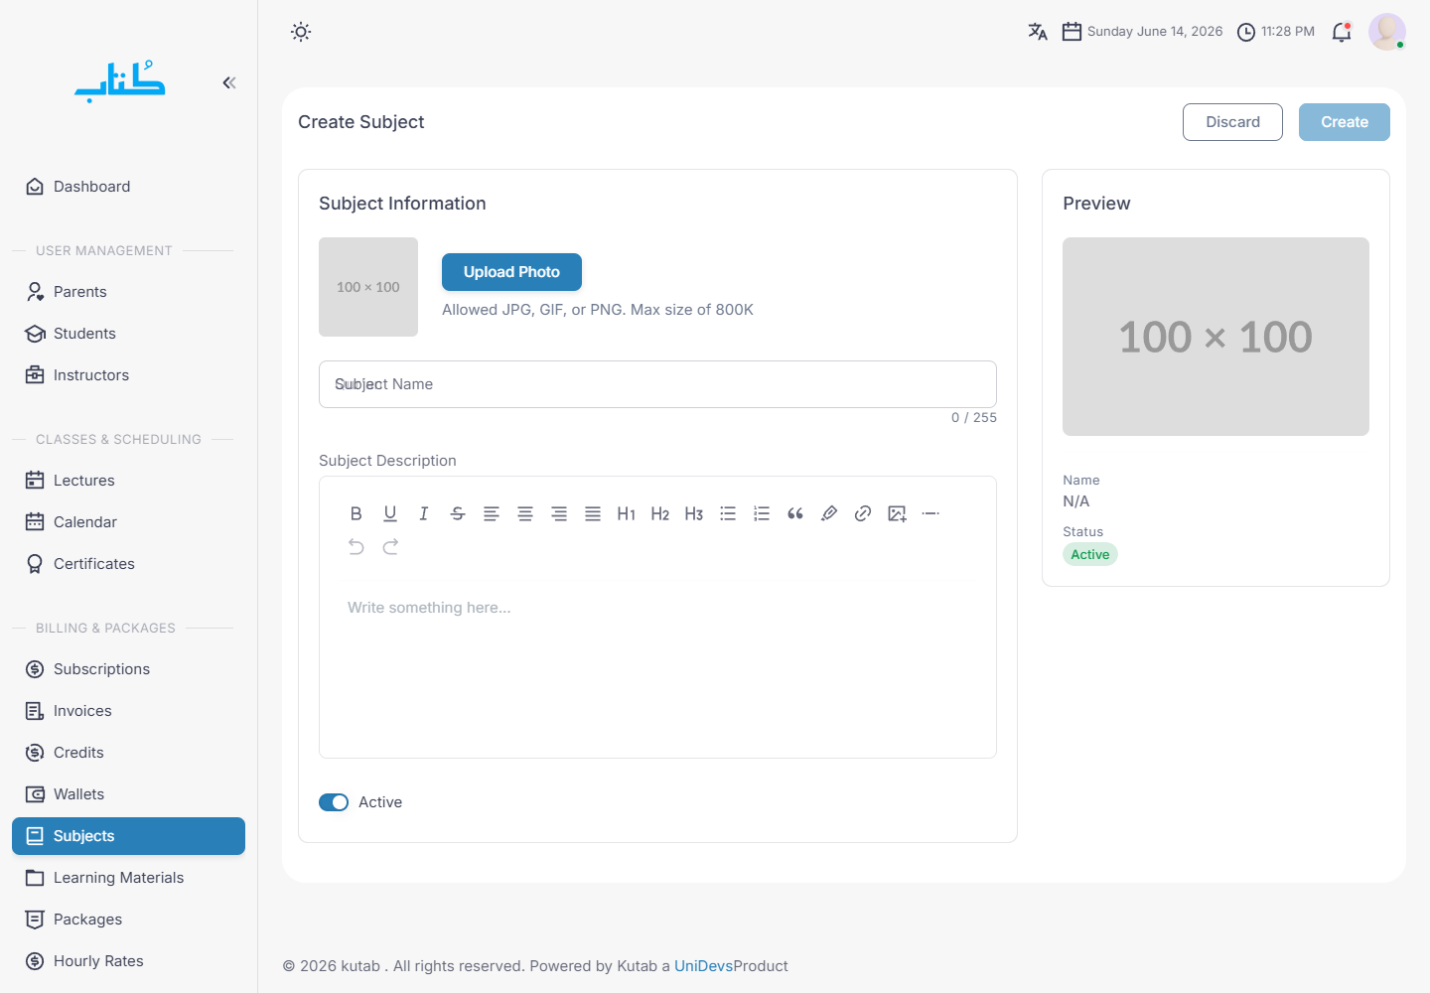Insert a bulleted list
Image resolution: width=1430 pixels, height=993 pixels.
tap(728, 513)
